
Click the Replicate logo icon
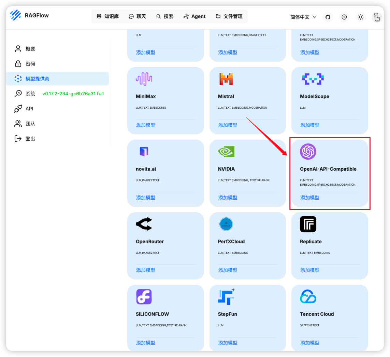(308, 224)
